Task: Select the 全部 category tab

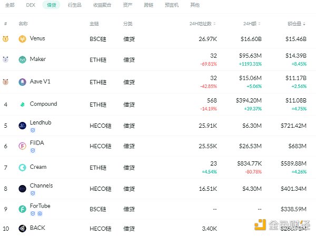Action: pyautogui.click(x=9, y=5)
